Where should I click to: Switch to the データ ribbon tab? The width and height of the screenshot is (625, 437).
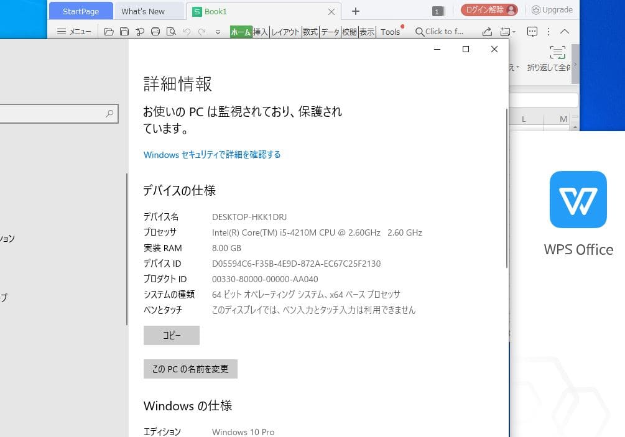330,32
